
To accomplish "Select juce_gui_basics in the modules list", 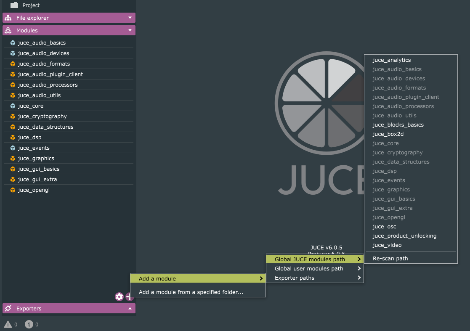I will click(69, 169).
